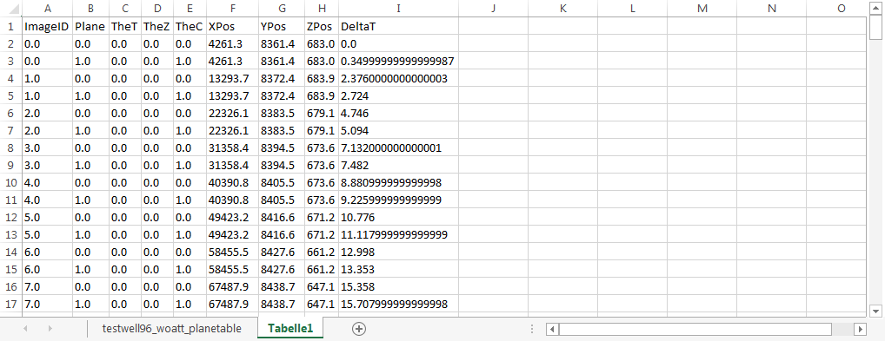885x341 pixels.
Task: Select DeltaT cell 7.482
Action: [398, 165]
